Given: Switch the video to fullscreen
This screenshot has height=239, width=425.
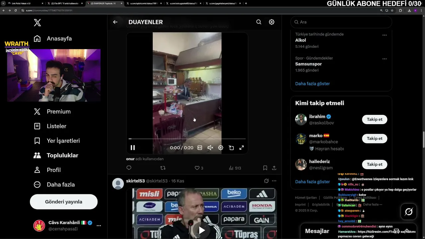Looking at the screenshot, I should tap(242, 148).
